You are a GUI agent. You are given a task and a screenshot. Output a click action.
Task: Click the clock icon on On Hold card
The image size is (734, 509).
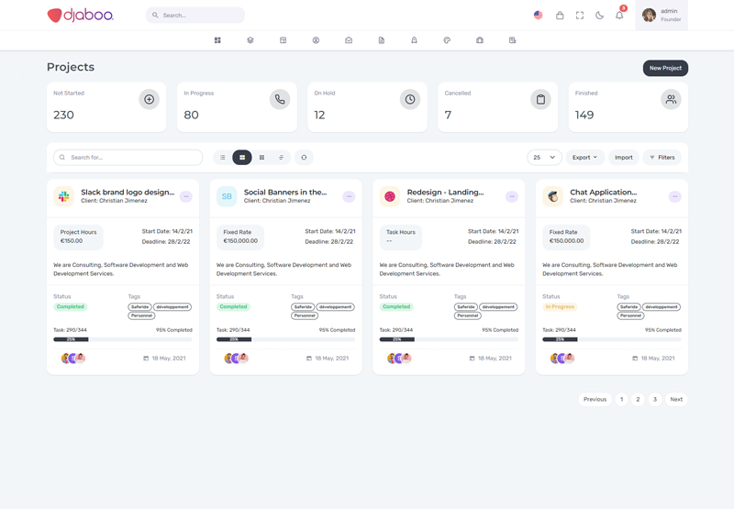point(410,99)
